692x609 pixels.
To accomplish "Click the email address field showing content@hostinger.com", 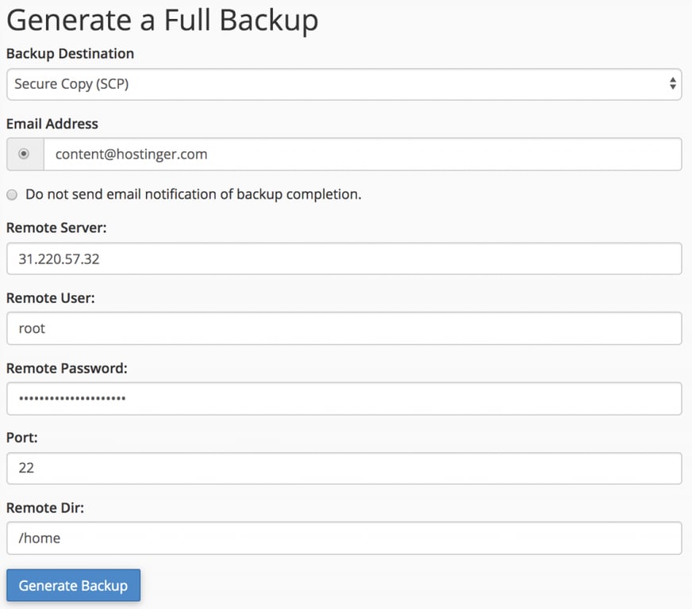I will point(357,154).
